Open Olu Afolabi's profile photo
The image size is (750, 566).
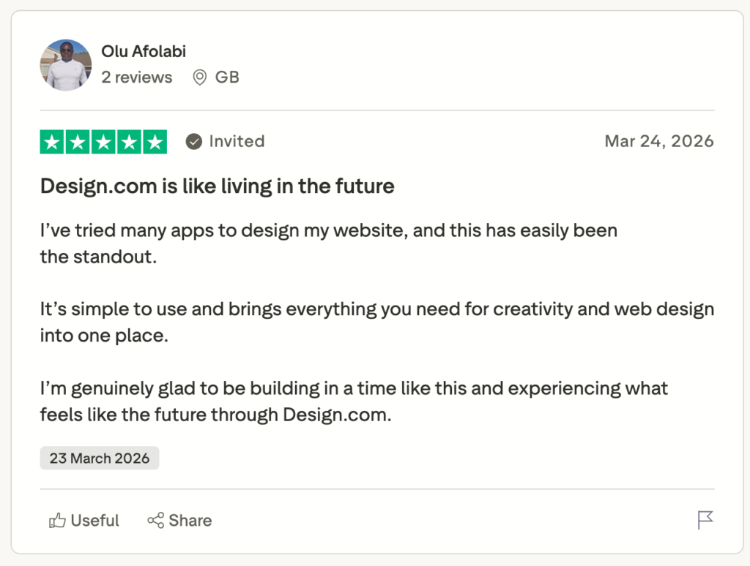(66, 65)
